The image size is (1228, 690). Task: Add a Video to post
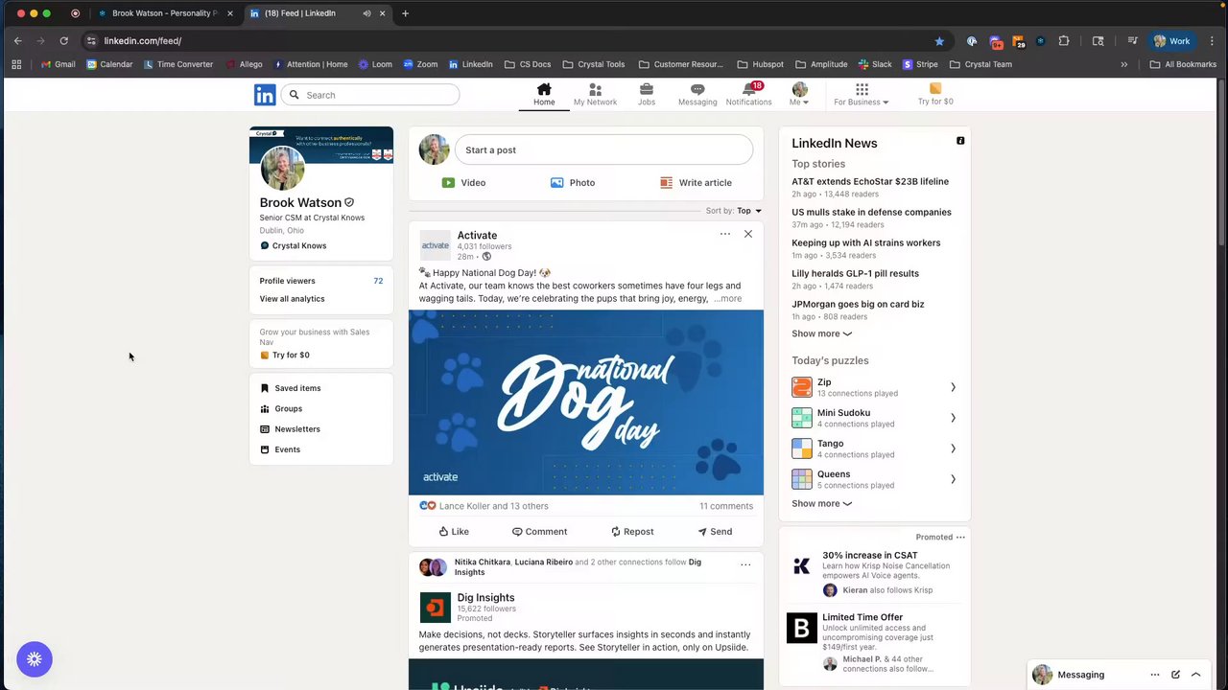(463, 182)
